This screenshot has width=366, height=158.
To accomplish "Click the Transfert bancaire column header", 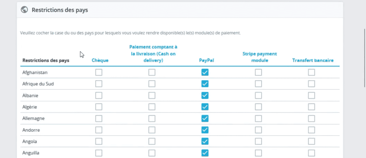I will click(x=313, y=60).
